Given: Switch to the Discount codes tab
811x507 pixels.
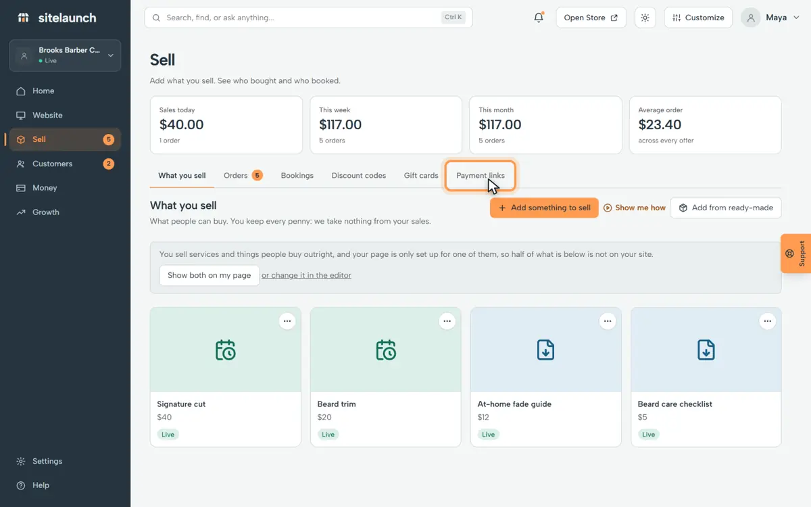Looking at the screenshot, I should coord(359,175).
